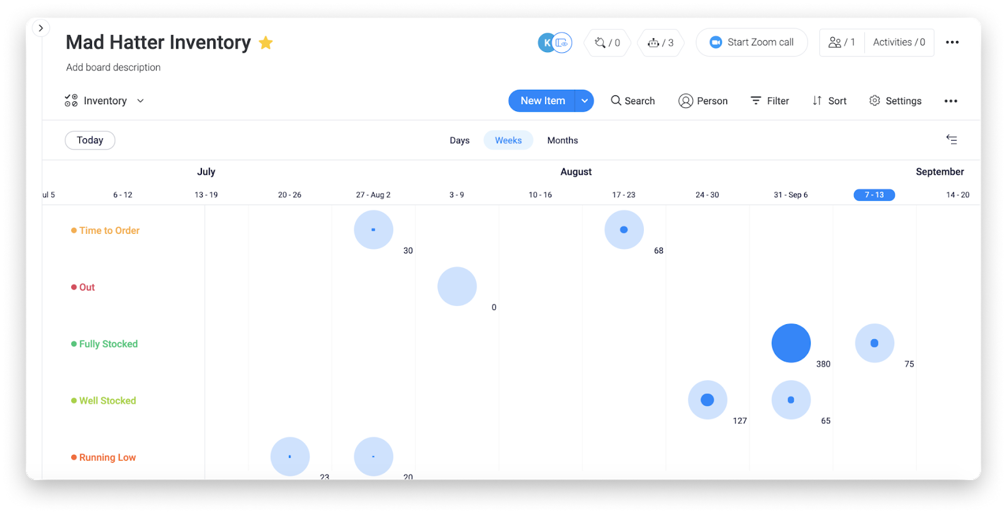Select the 31 - Sep 6 week header
1007x514 pixels.
coord(790,195)
